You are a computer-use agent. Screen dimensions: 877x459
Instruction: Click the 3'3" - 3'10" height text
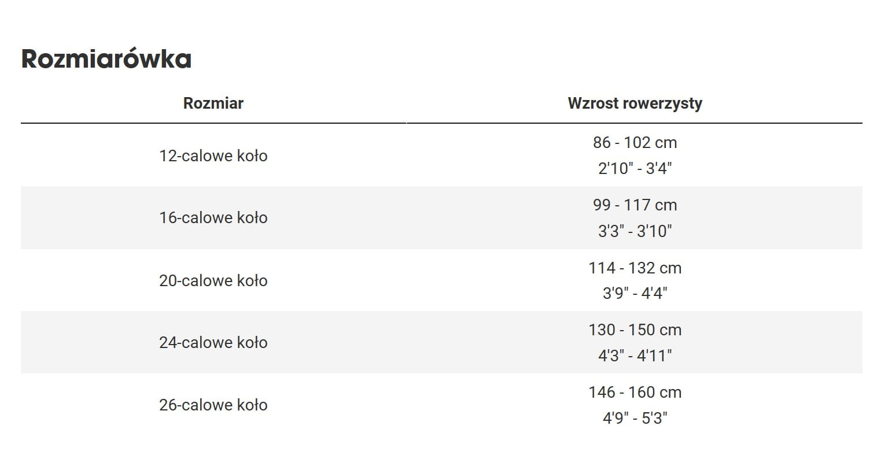(x=635, y=231)
